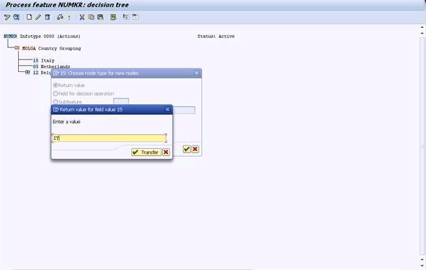This screenshot has height=270, width=426.
Task: Click the Choose node type dialog title icon
Action: [56, 73]
